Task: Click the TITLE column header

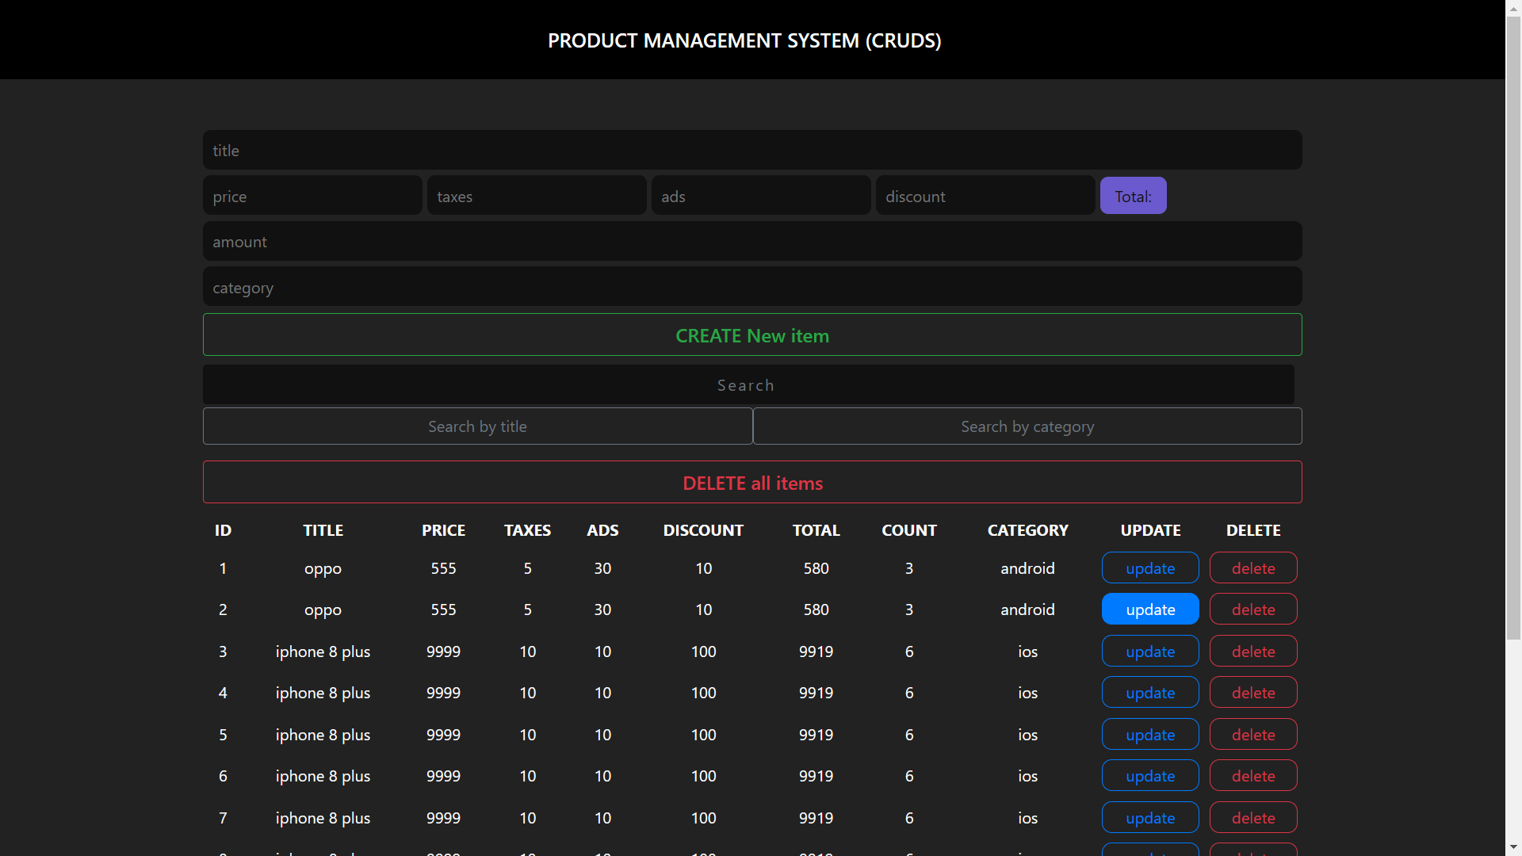Action: (323, 530)
